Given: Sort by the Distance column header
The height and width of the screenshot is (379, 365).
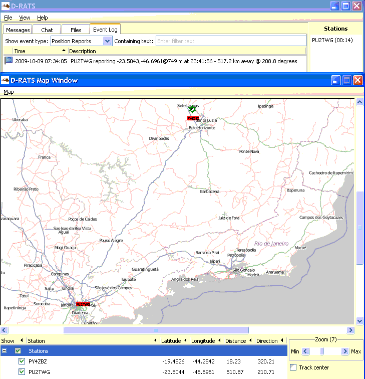Looking at the screenshot, I should [235, 341].
